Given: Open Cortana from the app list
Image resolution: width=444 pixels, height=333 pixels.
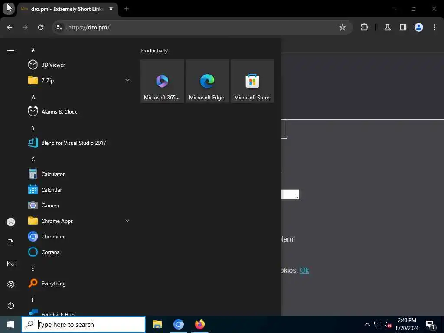Looking at the screenshot, I should 79,252.
